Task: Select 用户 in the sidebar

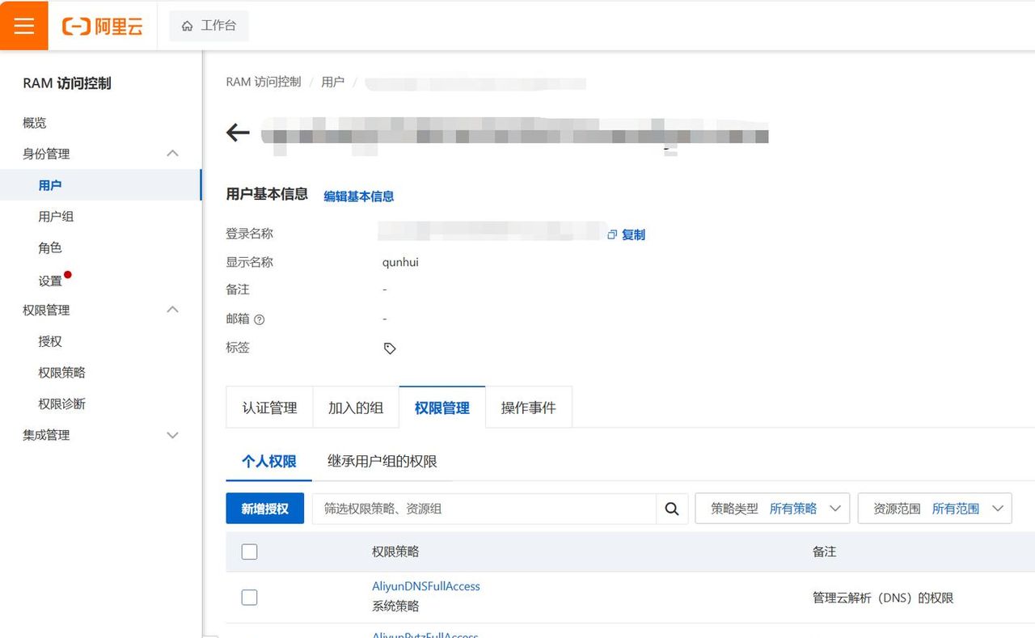Action: 100,185
